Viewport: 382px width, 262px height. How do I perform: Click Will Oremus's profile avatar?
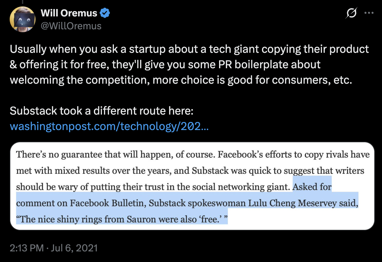pos(23,19)
